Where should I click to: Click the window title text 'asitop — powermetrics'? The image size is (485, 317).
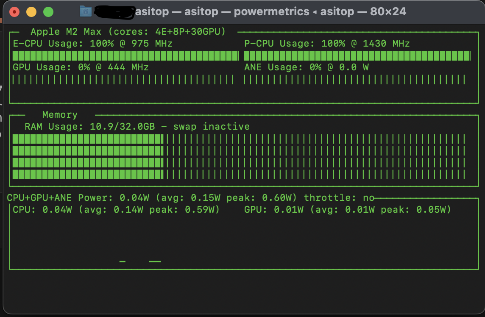tap(247, 11)
